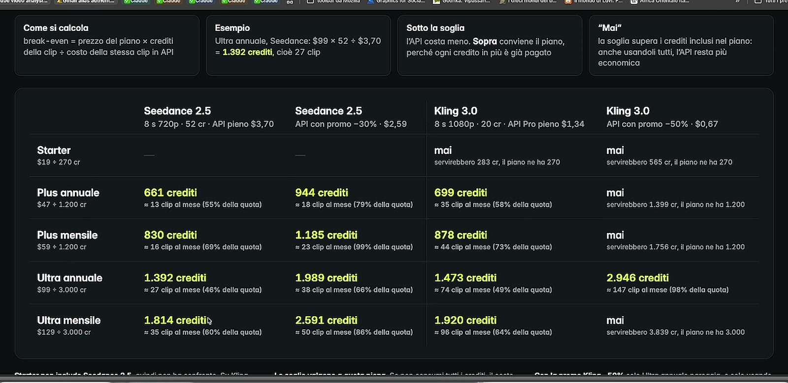Click "servirebbero 283 cr, il piano ne ha 270"
Screen dimensions: 788x383
(x=497, y=162)
